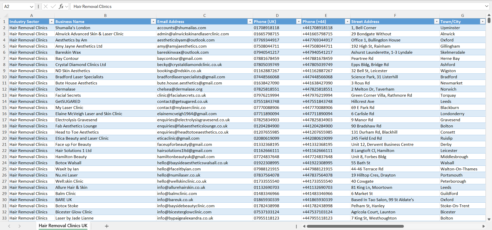492x230 pixels.
Task: Select cell Etica Beauty and Laser Clinic
Action: pyautogui.click(x=105, y=138)
